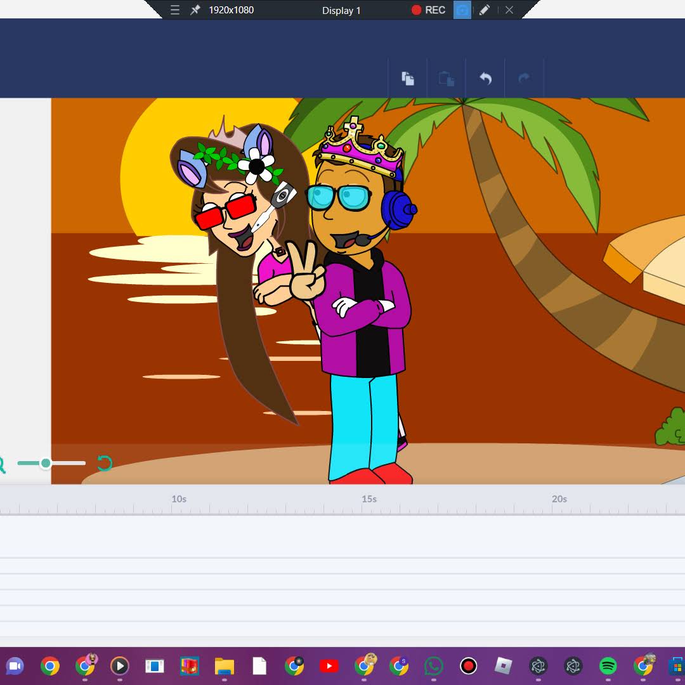Open File Explorer from the taskbar
This screenshot has width=685, height=685.
pyautogui.click(x=225, y=666)
